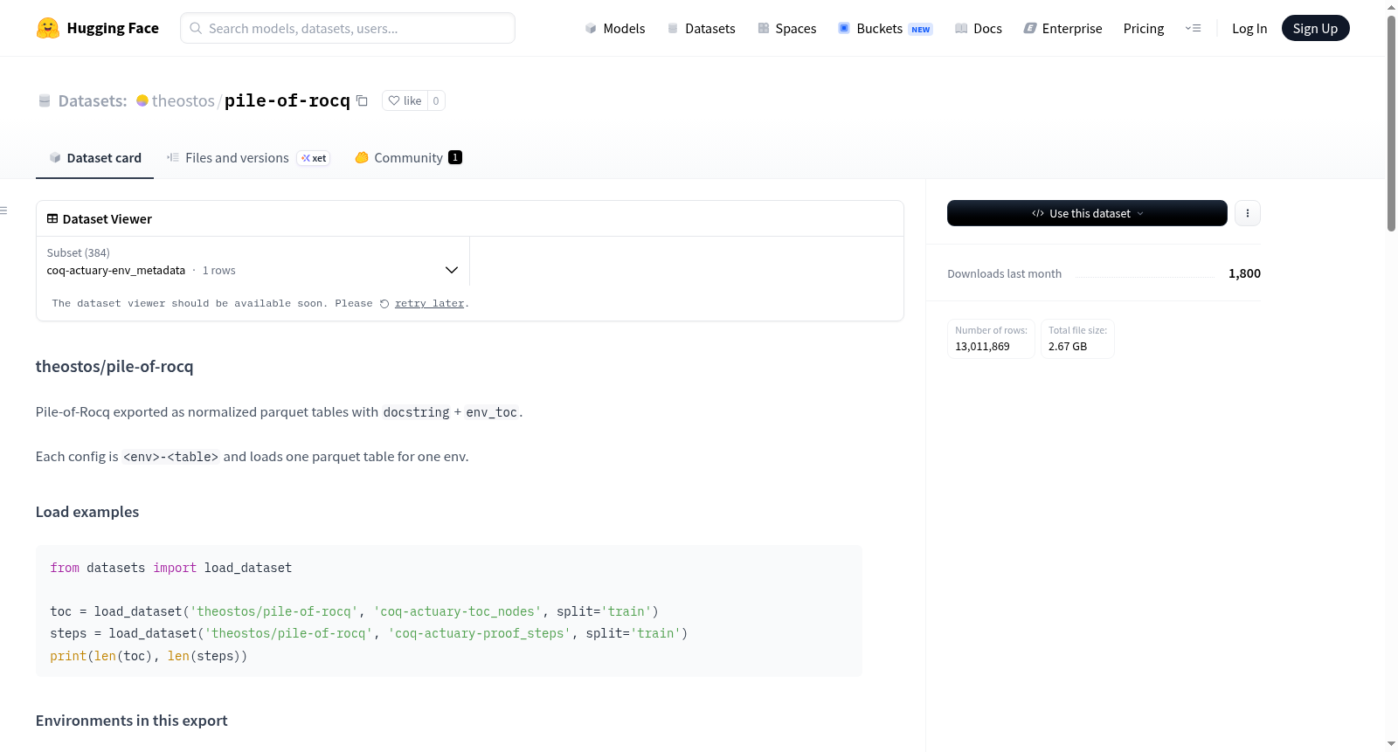Click the Community discussions count badge
1398x752 pixels.
pyautogui.click(x=455, y=157)
